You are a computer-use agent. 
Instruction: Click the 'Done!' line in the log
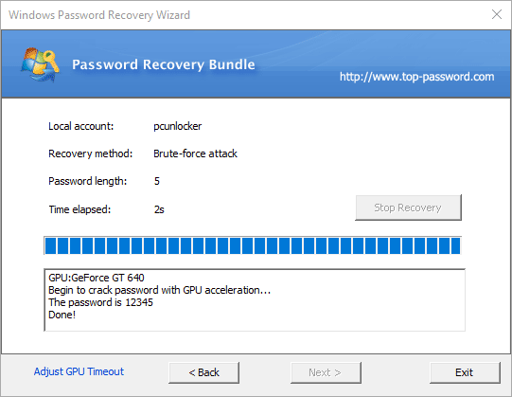pos(62,315)
